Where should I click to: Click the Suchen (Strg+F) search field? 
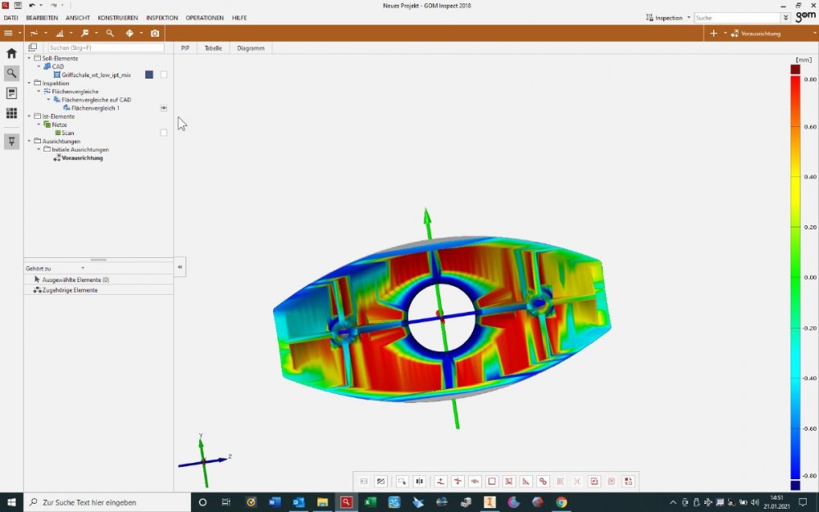pyautogui.click(x=106, y=48)
